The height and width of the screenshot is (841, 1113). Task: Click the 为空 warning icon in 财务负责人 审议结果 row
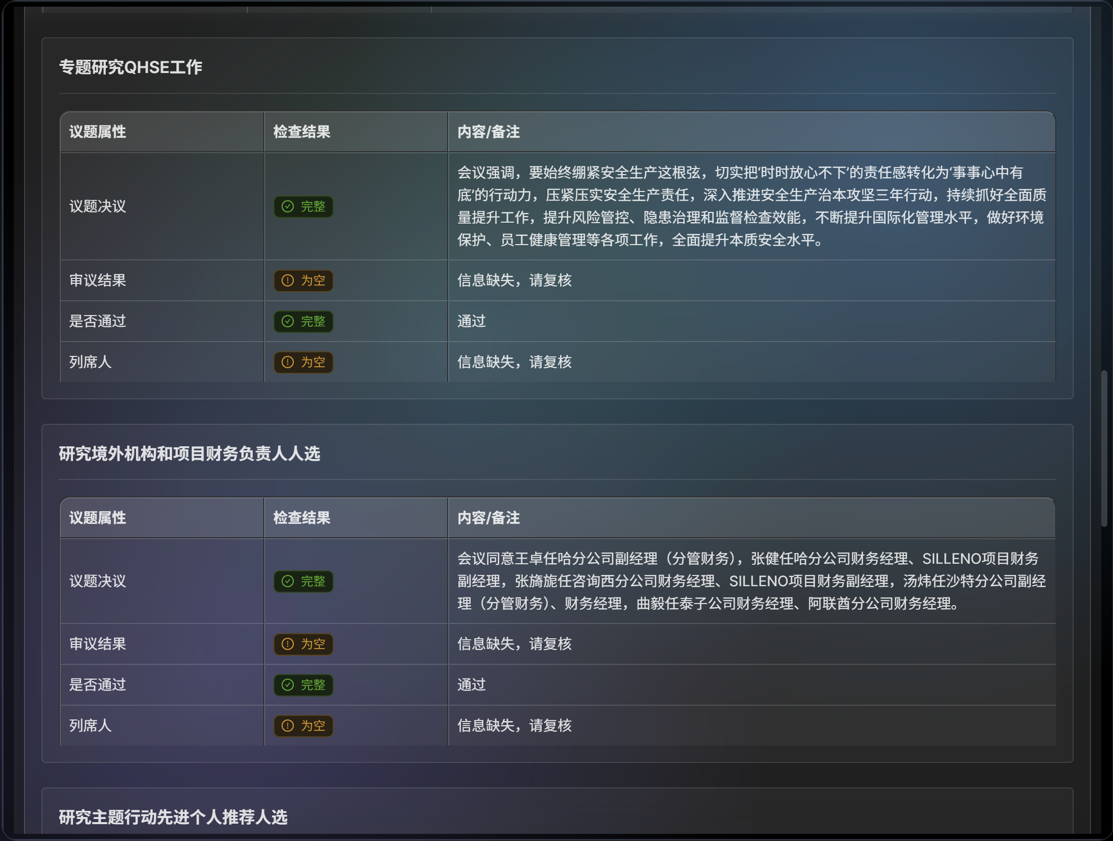(288, 644)
